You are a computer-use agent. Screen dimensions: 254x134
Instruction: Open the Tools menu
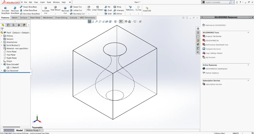tap(49, 2)
